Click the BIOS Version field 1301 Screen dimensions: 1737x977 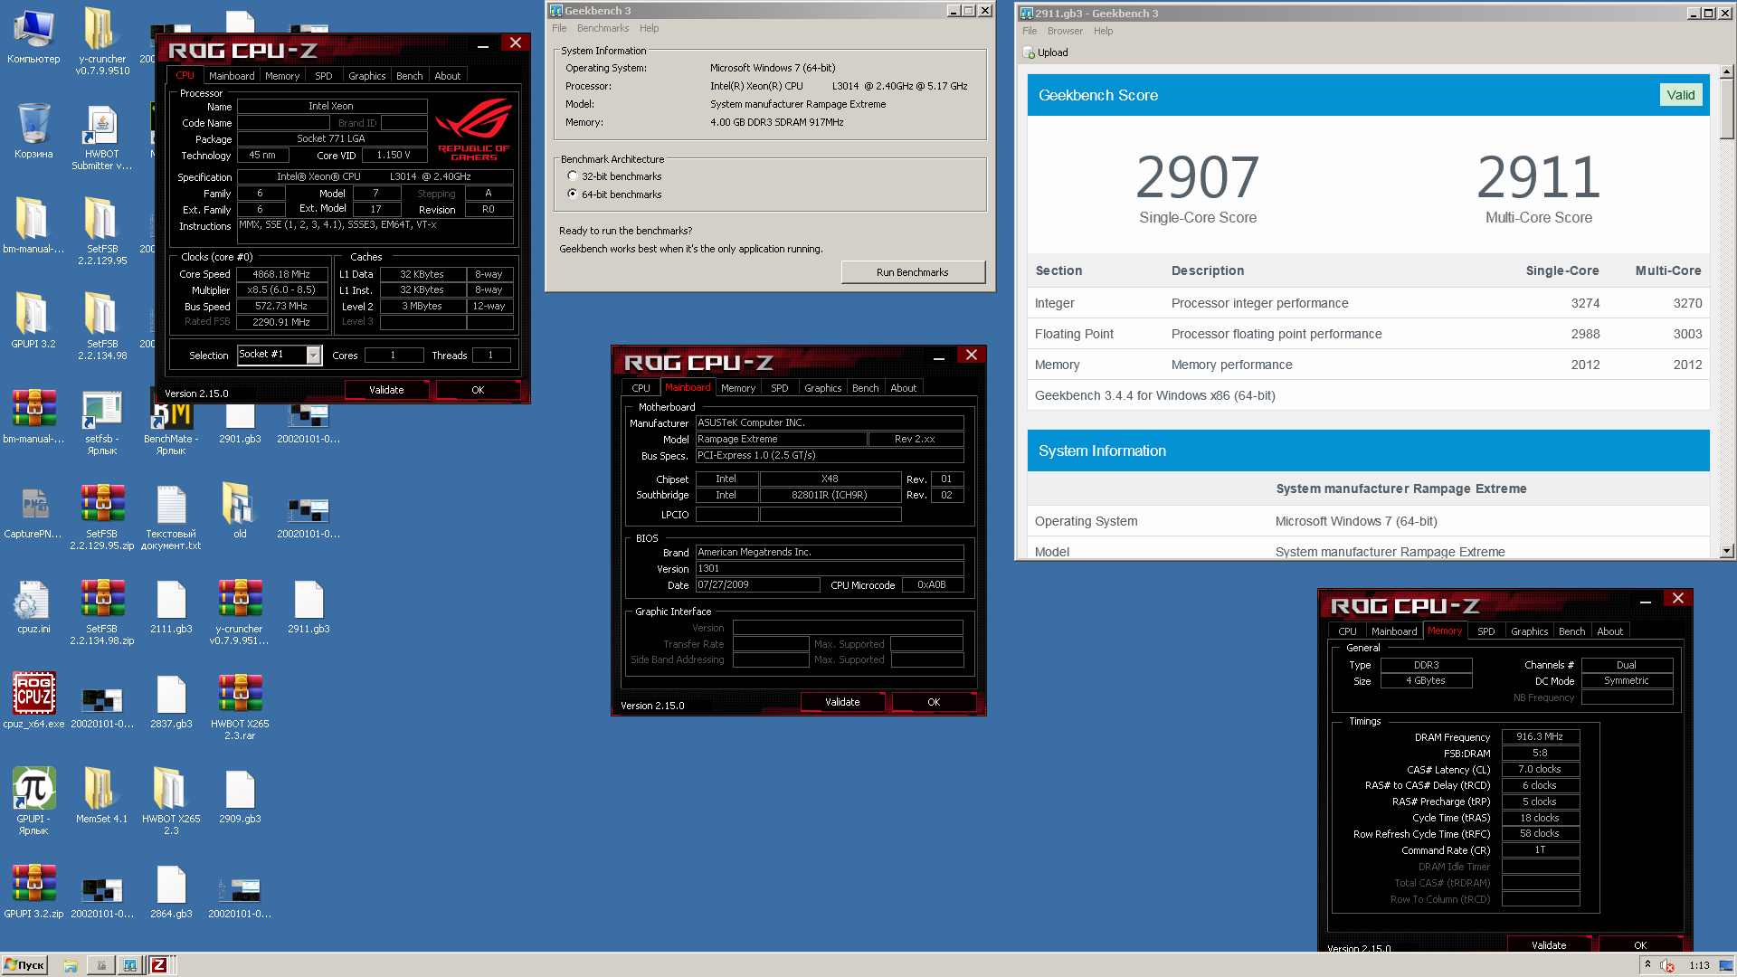point(830,569)
